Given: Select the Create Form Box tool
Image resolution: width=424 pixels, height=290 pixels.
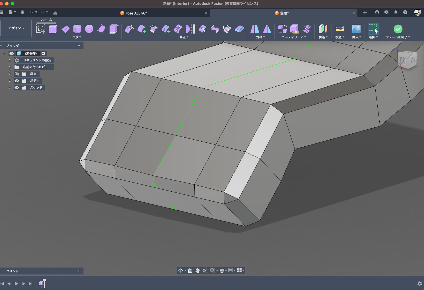Looking at the screenshot, I should pyautogui.click(x=53, y=29).
